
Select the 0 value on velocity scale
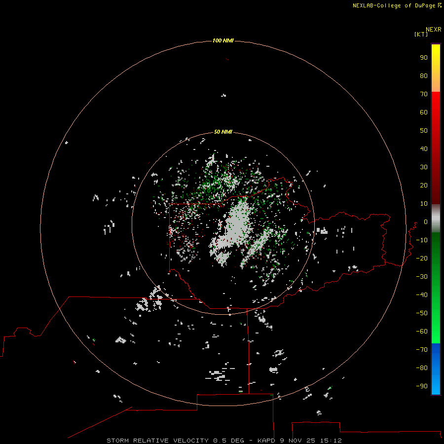(426, 222)
